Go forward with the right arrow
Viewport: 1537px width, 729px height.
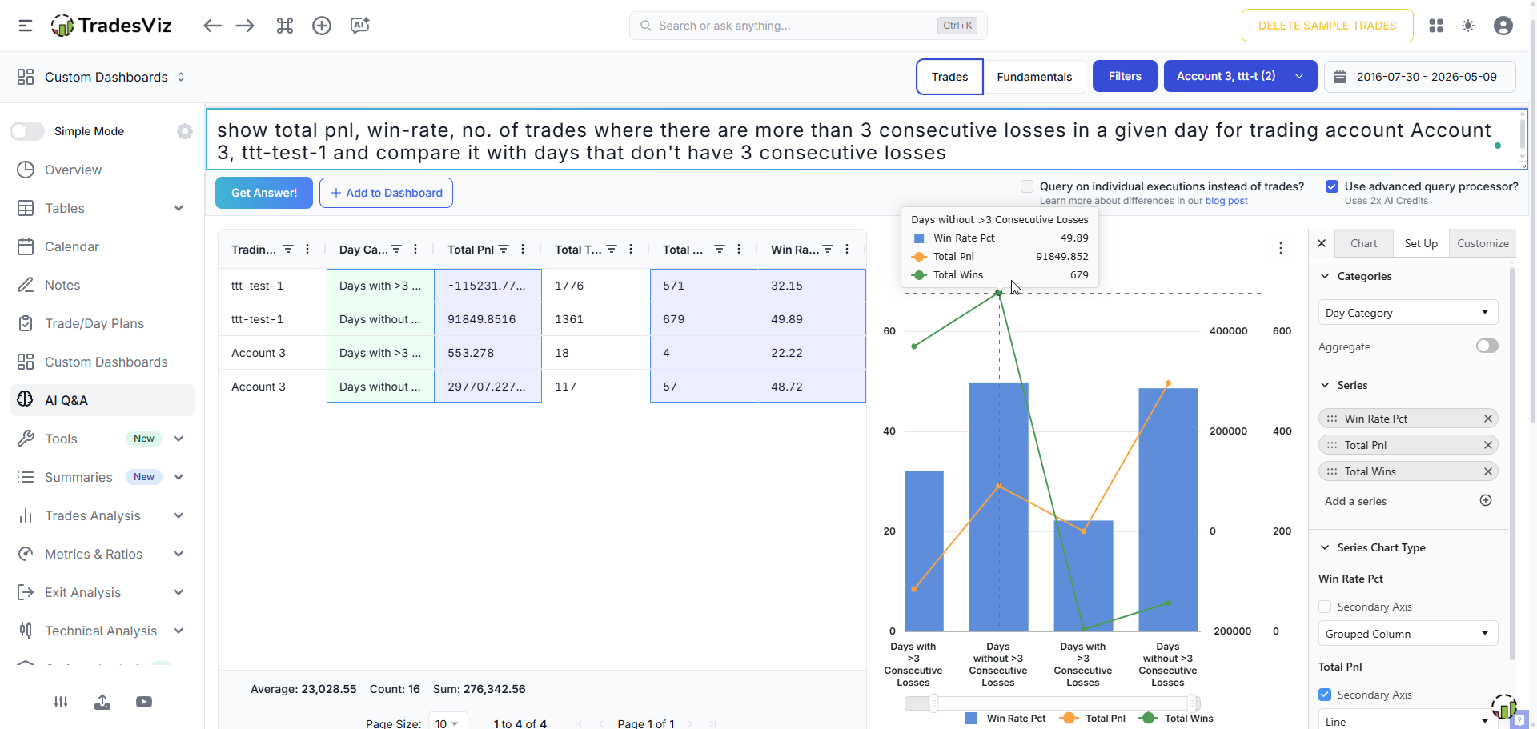(x=245, y=26)
